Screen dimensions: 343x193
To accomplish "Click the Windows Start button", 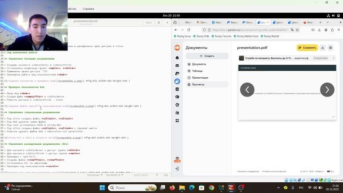I will (102, 188).
